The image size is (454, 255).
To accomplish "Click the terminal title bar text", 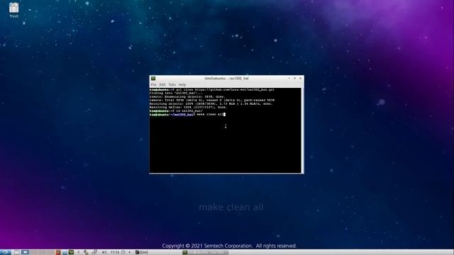I will (x=226, y=79).
